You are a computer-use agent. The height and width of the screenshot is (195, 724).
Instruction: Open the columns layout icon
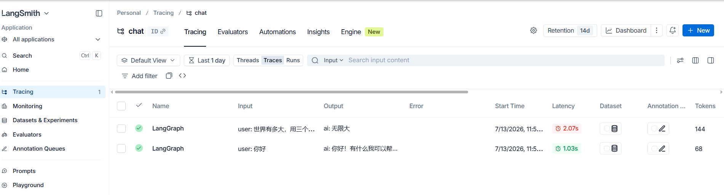click(695, 60)
